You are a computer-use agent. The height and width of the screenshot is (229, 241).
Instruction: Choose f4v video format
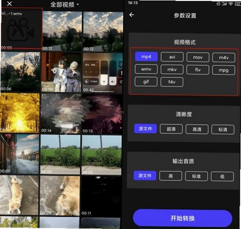[x=172, y=82]
